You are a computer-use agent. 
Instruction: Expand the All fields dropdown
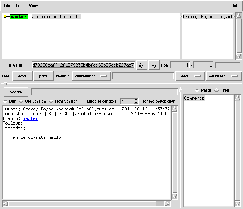[223, 76]
